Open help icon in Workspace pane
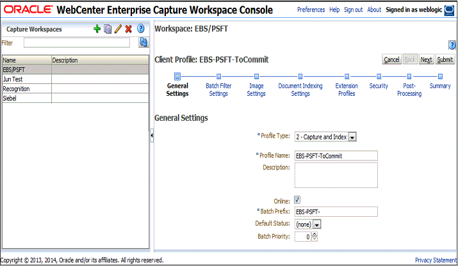The width and height of the screenshot is (458, 266). (452, 45)
